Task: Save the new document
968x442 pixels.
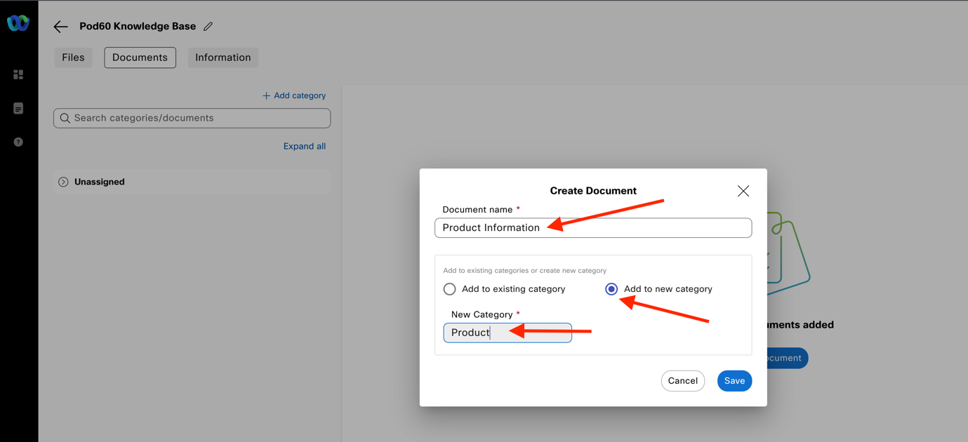Action: coord(734,381)
